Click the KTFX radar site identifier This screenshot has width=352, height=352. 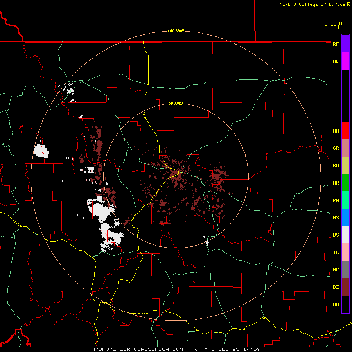click(201, 349)
